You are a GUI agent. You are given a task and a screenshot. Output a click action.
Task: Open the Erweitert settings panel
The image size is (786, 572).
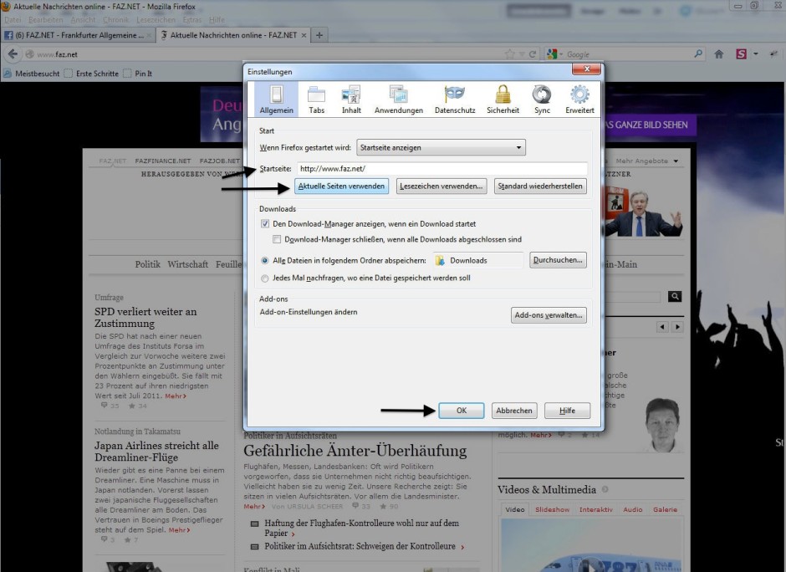point(579,100)
